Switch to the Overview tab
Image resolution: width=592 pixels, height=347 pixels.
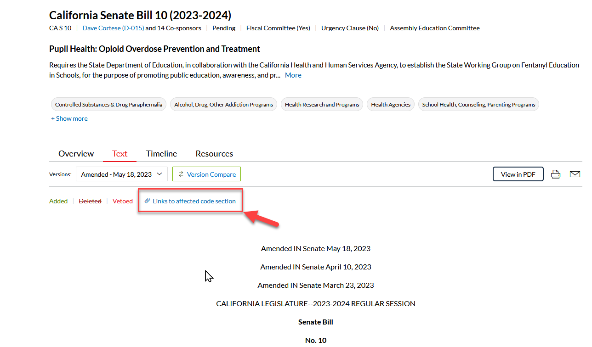point(76,154)
